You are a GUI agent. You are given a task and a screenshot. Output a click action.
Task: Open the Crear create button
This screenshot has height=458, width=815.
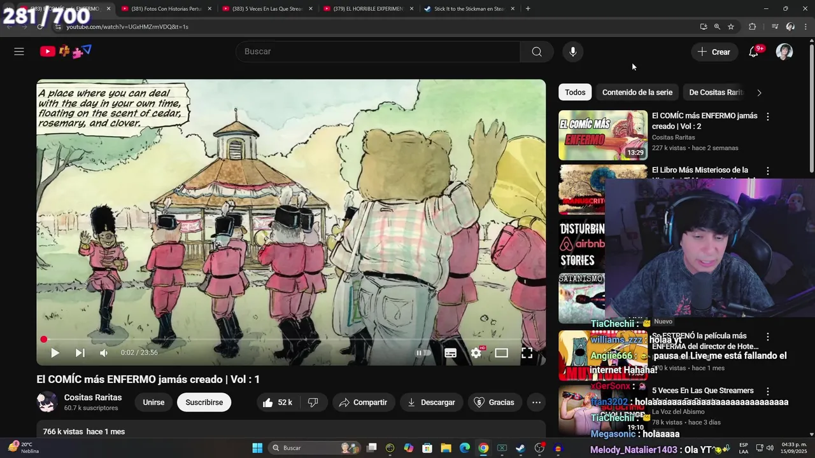[x=714, y=52]
